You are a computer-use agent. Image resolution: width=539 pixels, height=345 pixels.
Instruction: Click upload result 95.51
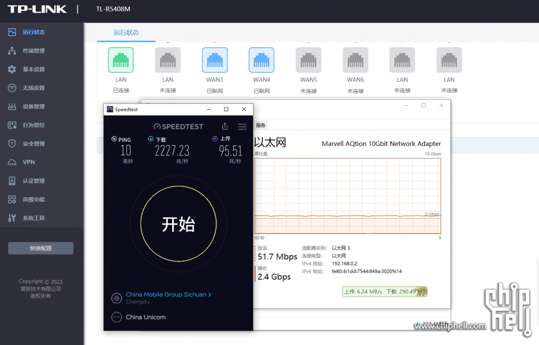coord(230,151)
